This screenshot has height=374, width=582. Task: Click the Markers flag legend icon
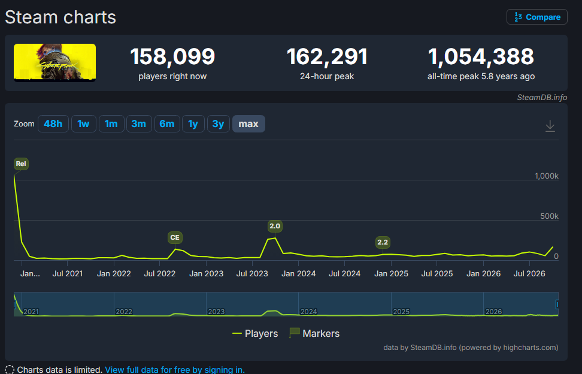pos(295,333)
